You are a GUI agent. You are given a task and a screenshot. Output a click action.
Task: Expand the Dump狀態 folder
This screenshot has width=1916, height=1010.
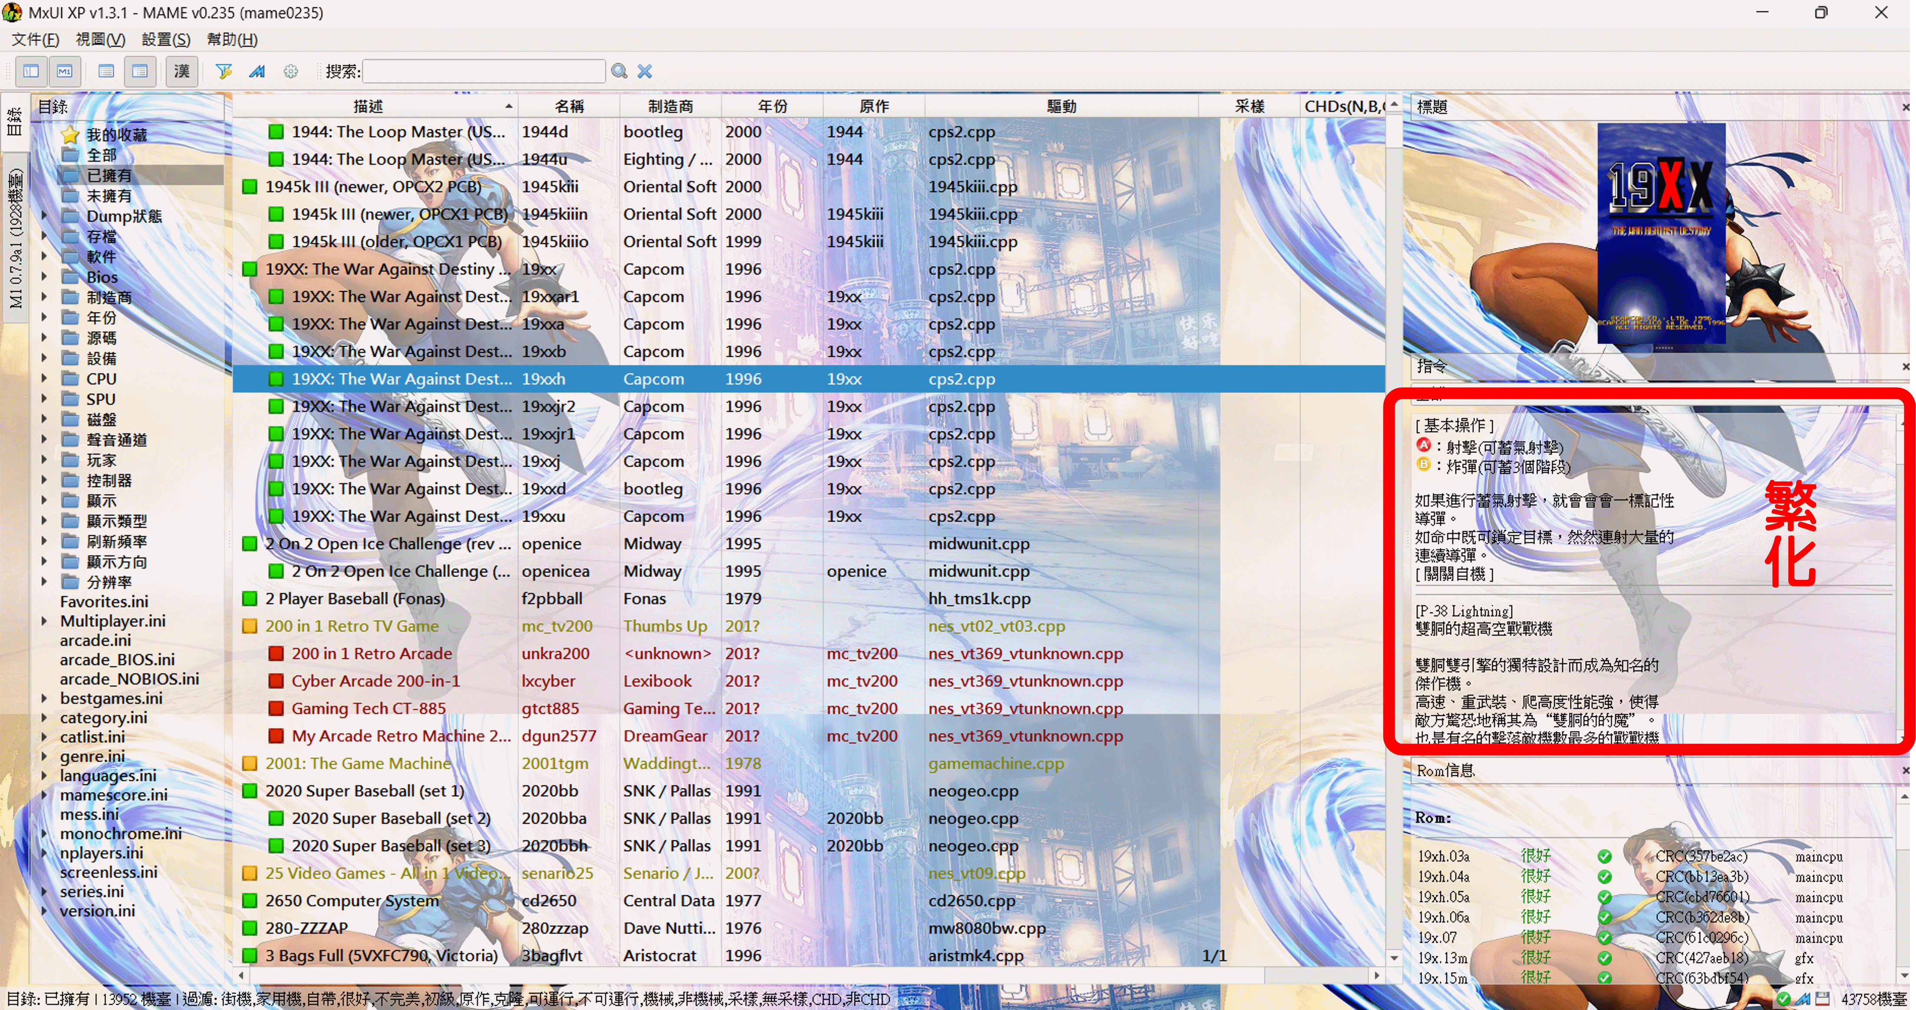[44, 216]
